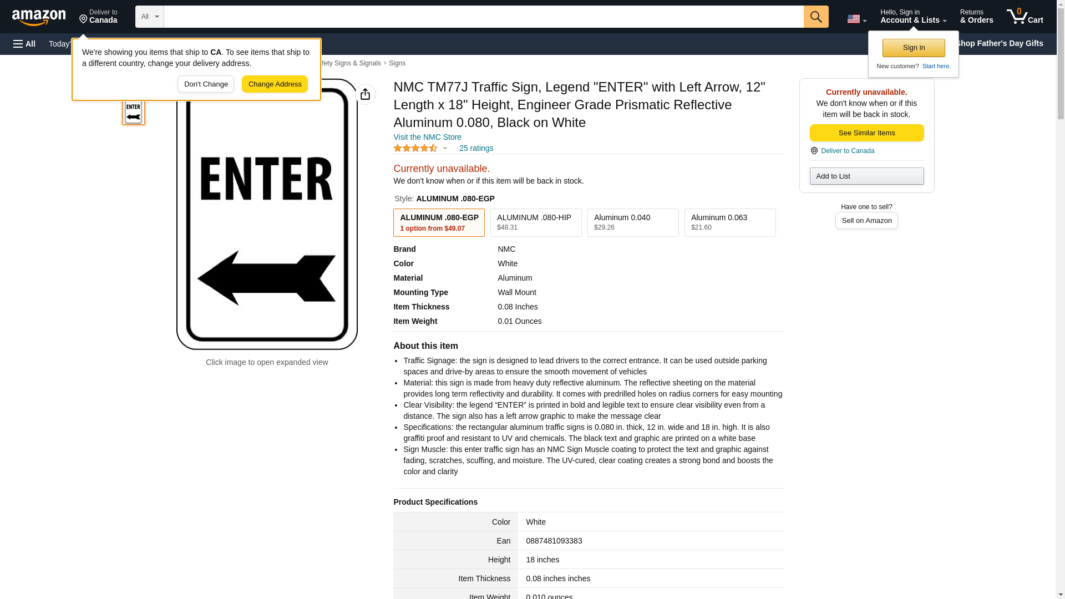Click the star rating icons
Screen dimensions: 1065x599
415,148
